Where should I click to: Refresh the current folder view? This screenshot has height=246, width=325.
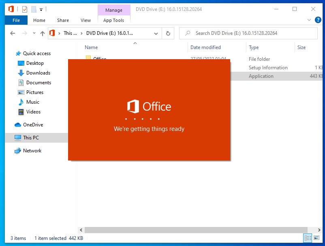[168, 33]
